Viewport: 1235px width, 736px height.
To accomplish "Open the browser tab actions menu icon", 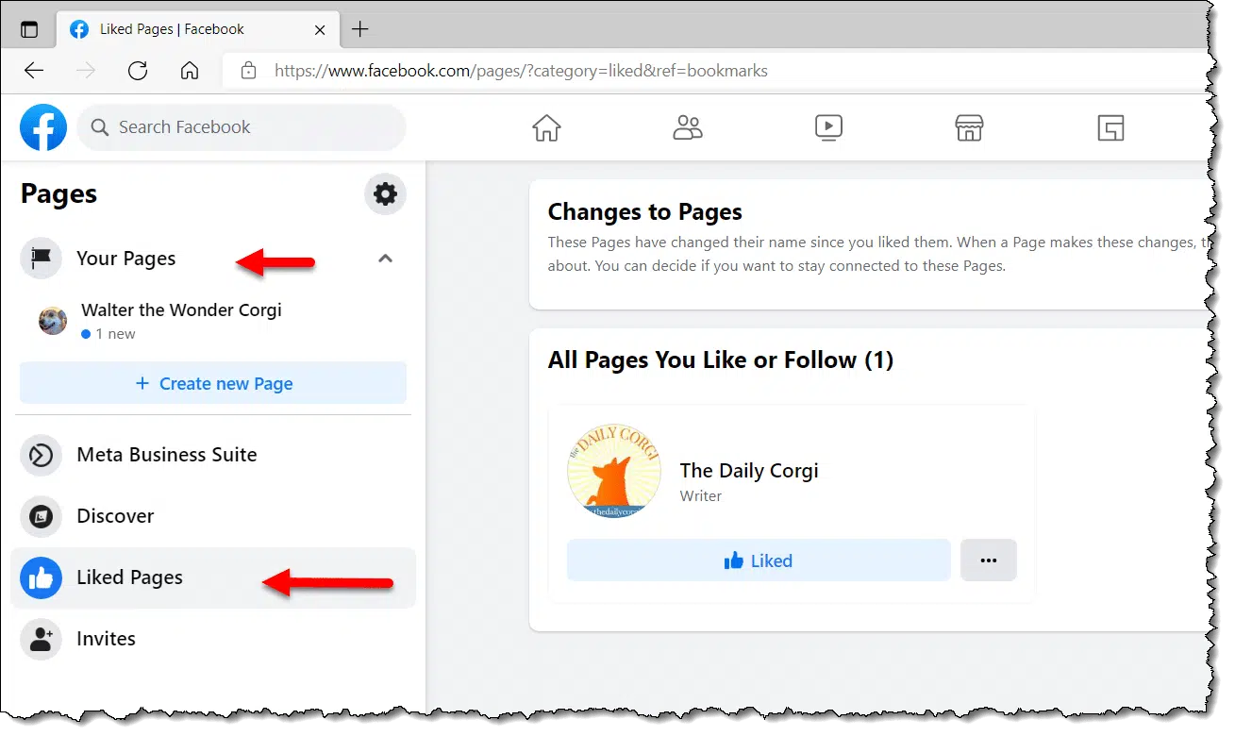I will click(x=29, y=29).
